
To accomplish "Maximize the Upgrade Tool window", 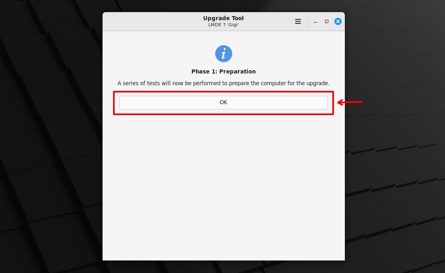I will click(x=327, y=21).
